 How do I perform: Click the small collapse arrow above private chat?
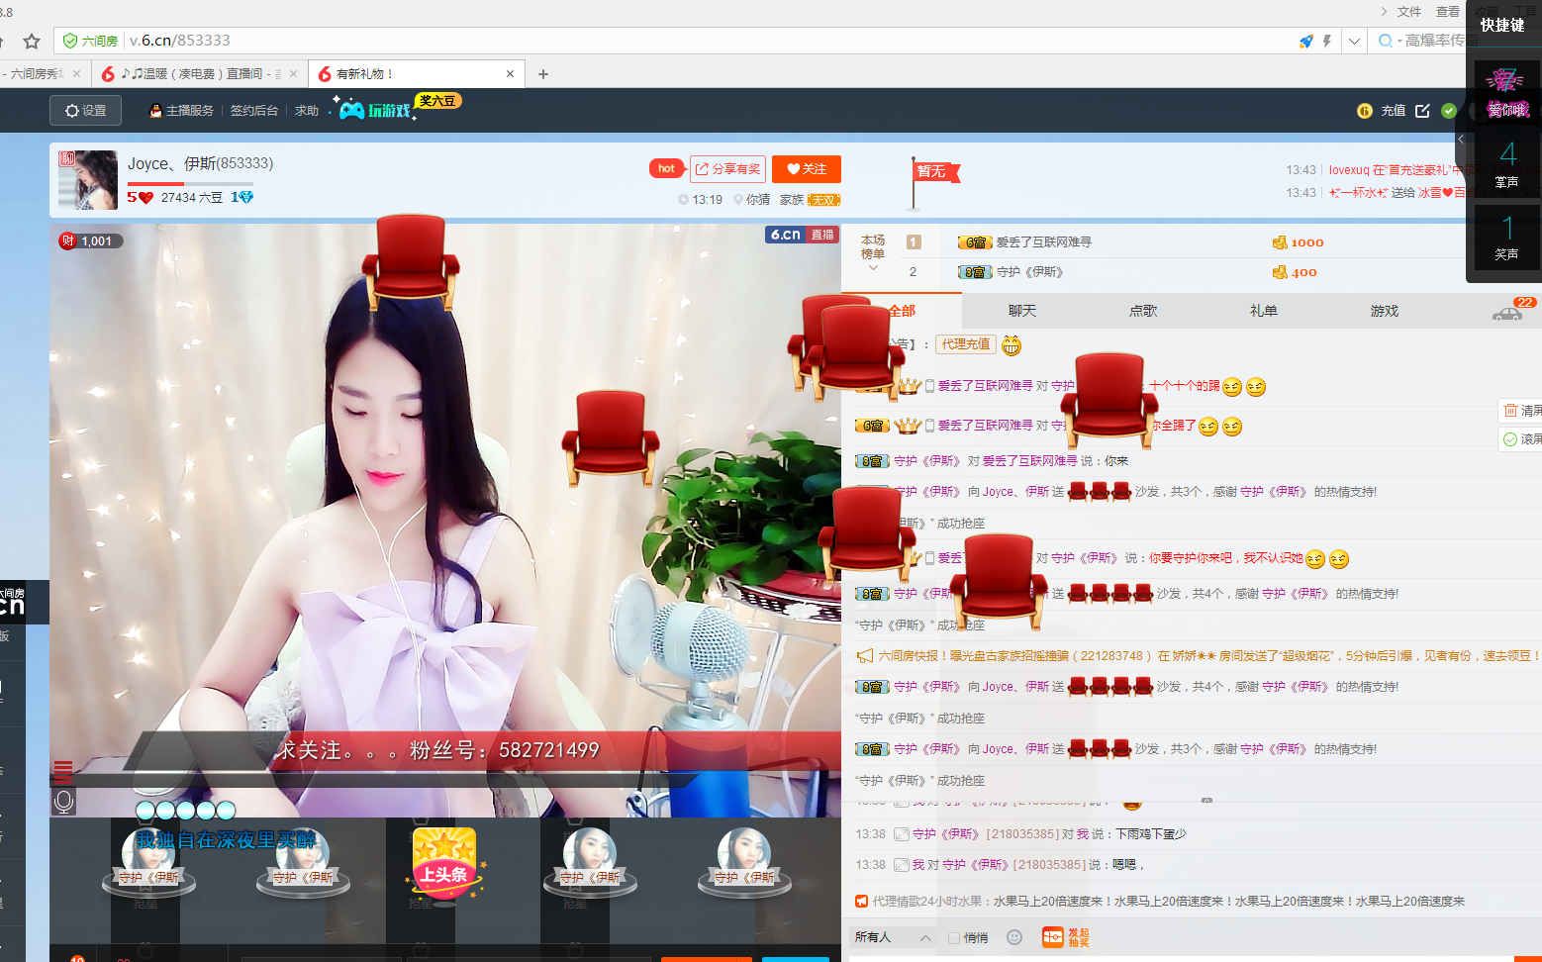1206,800
